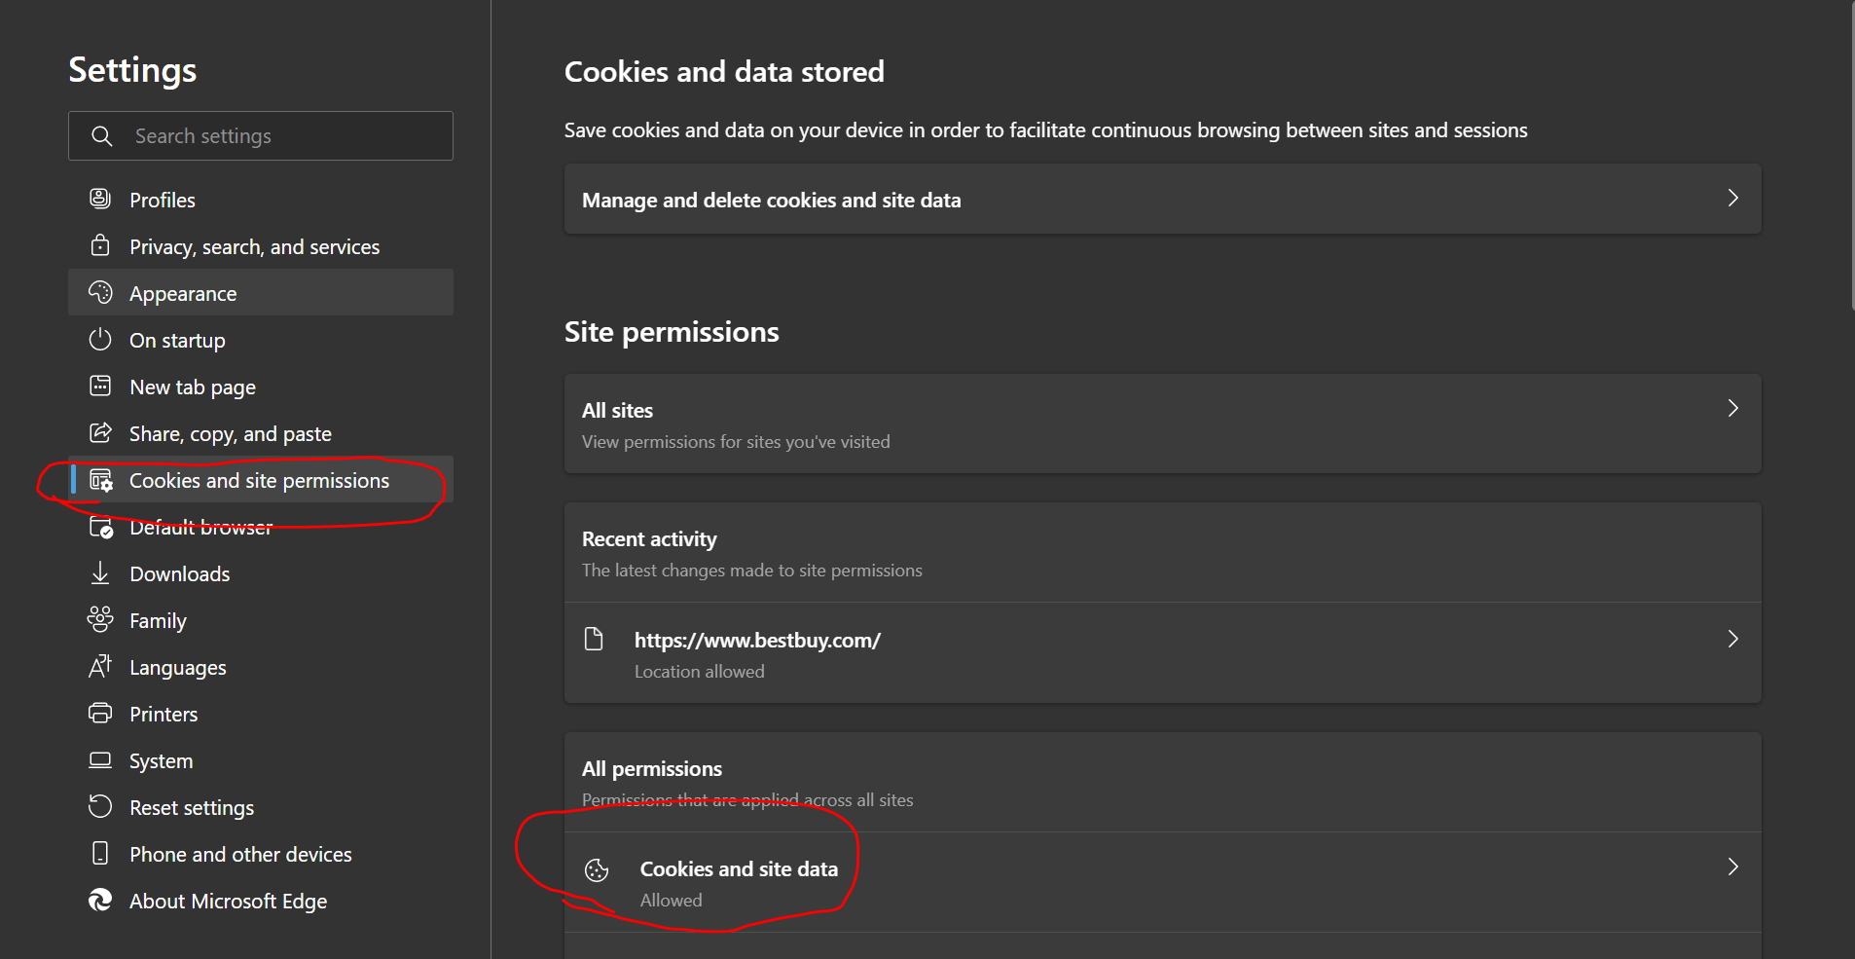This screenshot has height=959, width=1855.
Task: Click the Appearance palette icon
Action: click(x=100, y=292)
